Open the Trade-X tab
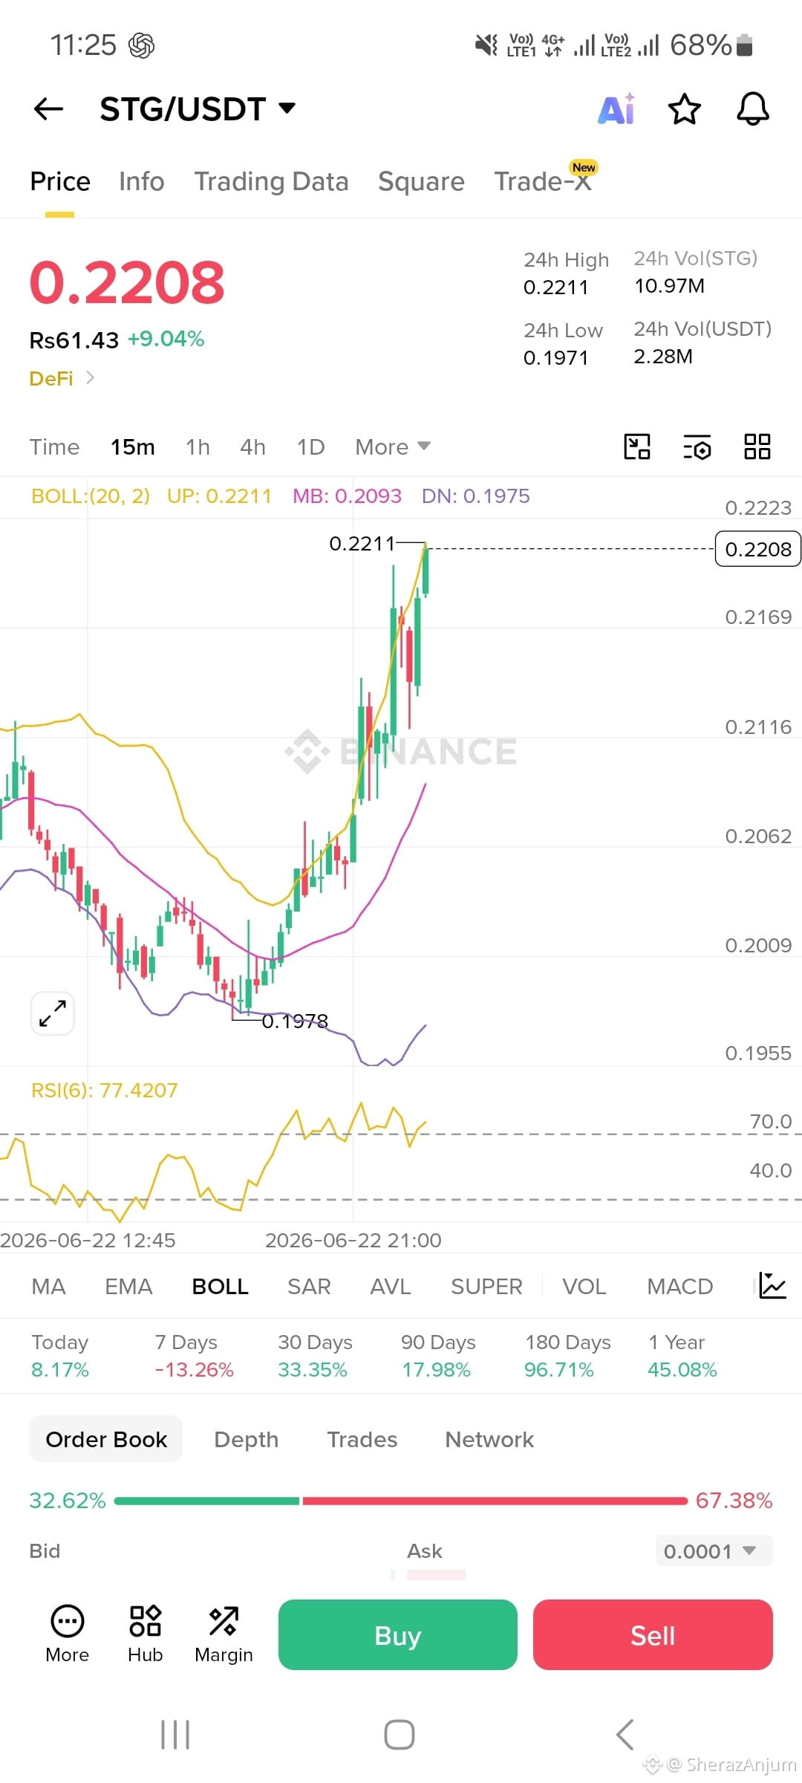802x1783 pixels. tap(544, 181)
